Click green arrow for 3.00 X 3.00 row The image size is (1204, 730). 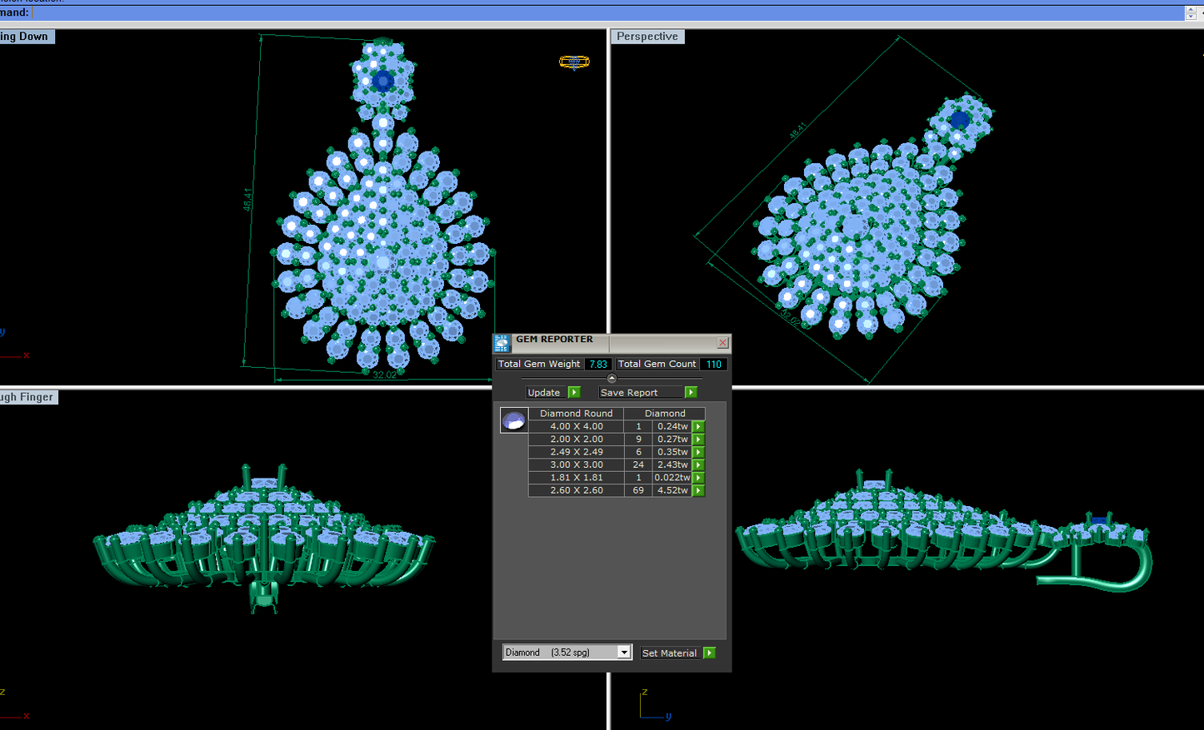coord(698,465)
